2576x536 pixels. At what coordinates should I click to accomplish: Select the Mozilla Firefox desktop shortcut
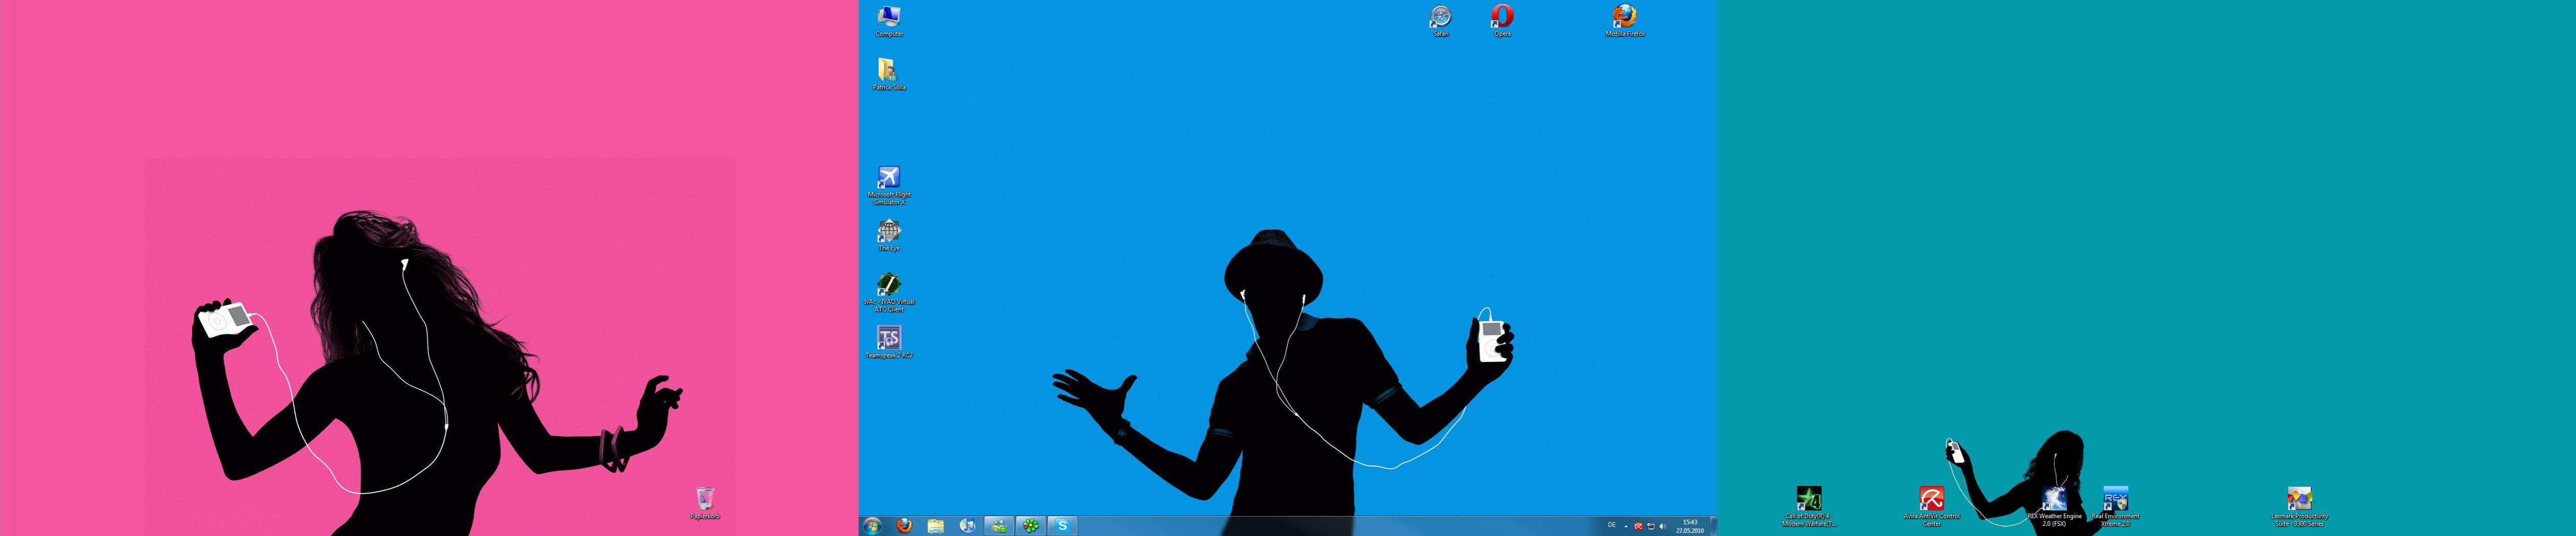(x=1625, y=21)
